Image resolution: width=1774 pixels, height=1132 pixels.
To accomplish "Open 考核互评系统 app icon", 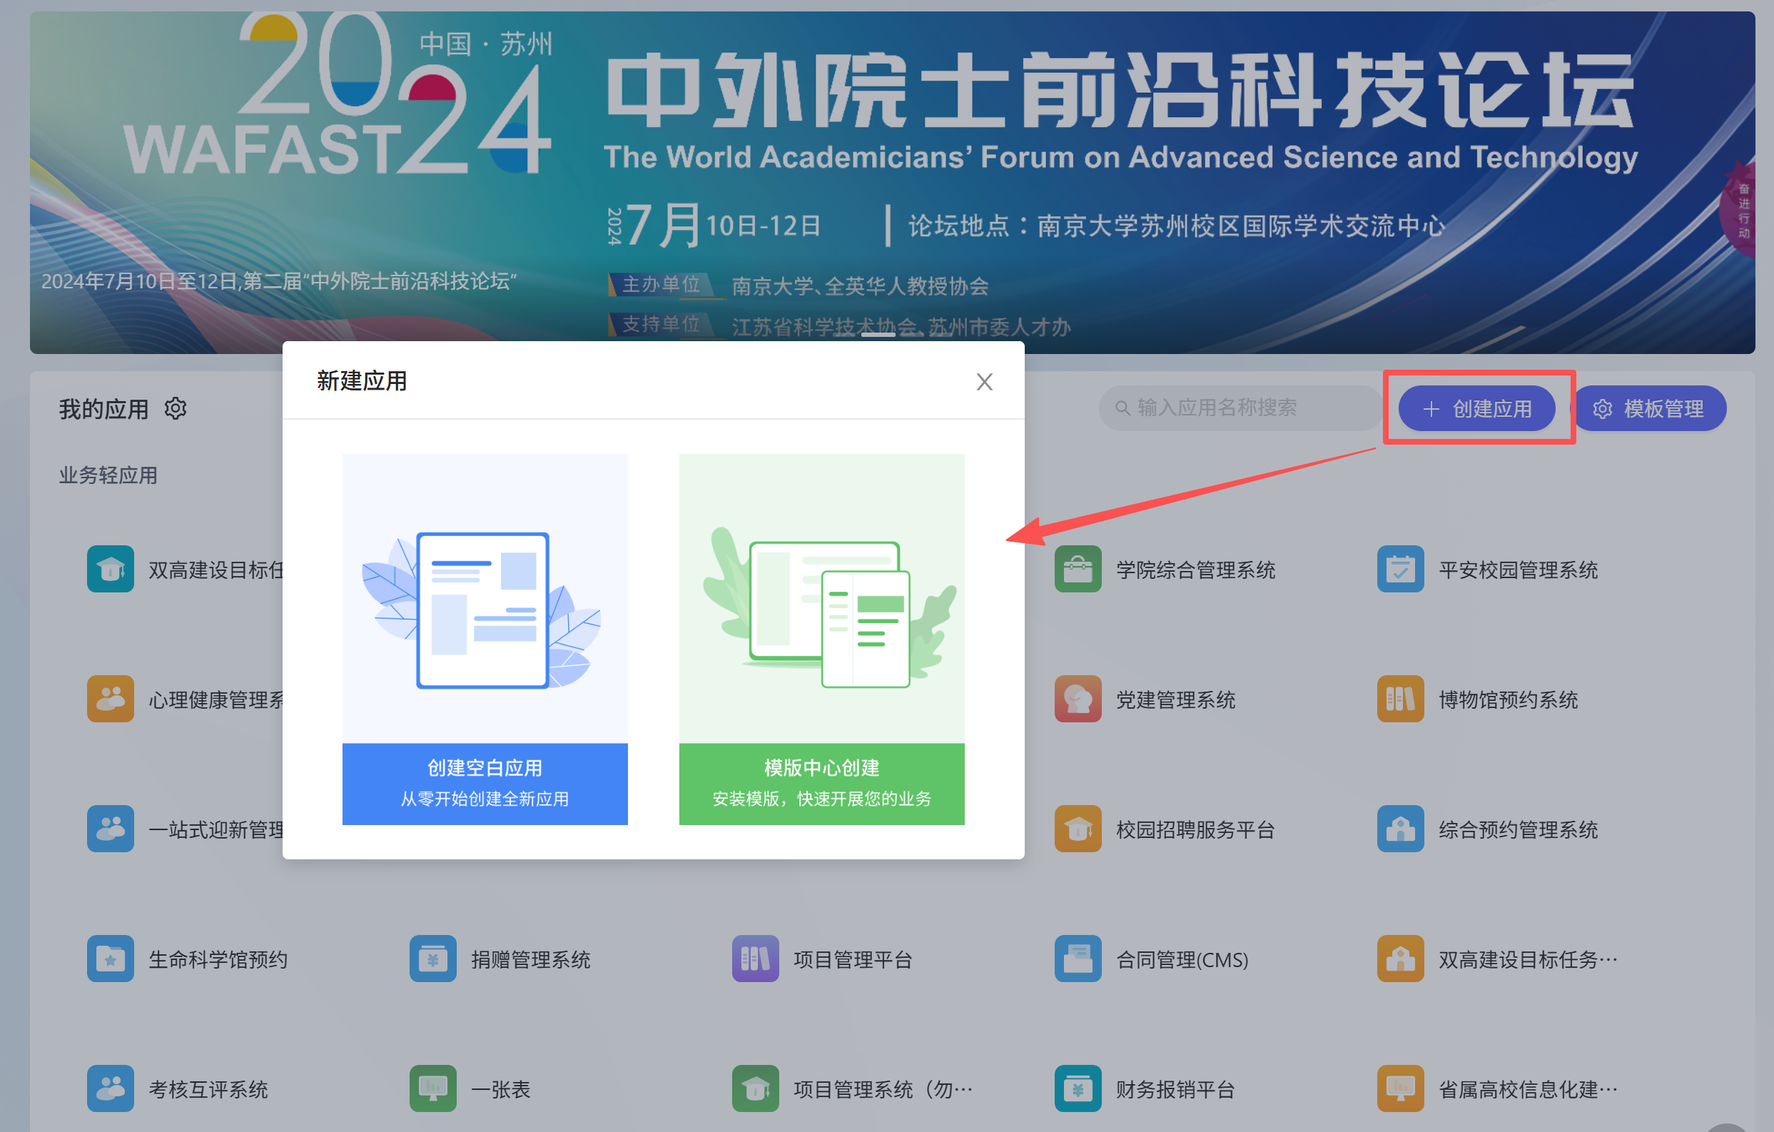I will tap(111, 1088).
